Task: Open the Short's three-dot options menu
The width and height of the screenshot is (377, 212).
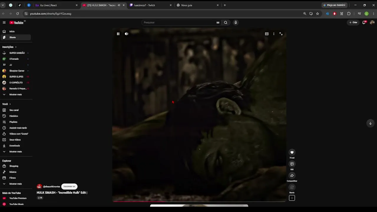Action: coord(274,34)
